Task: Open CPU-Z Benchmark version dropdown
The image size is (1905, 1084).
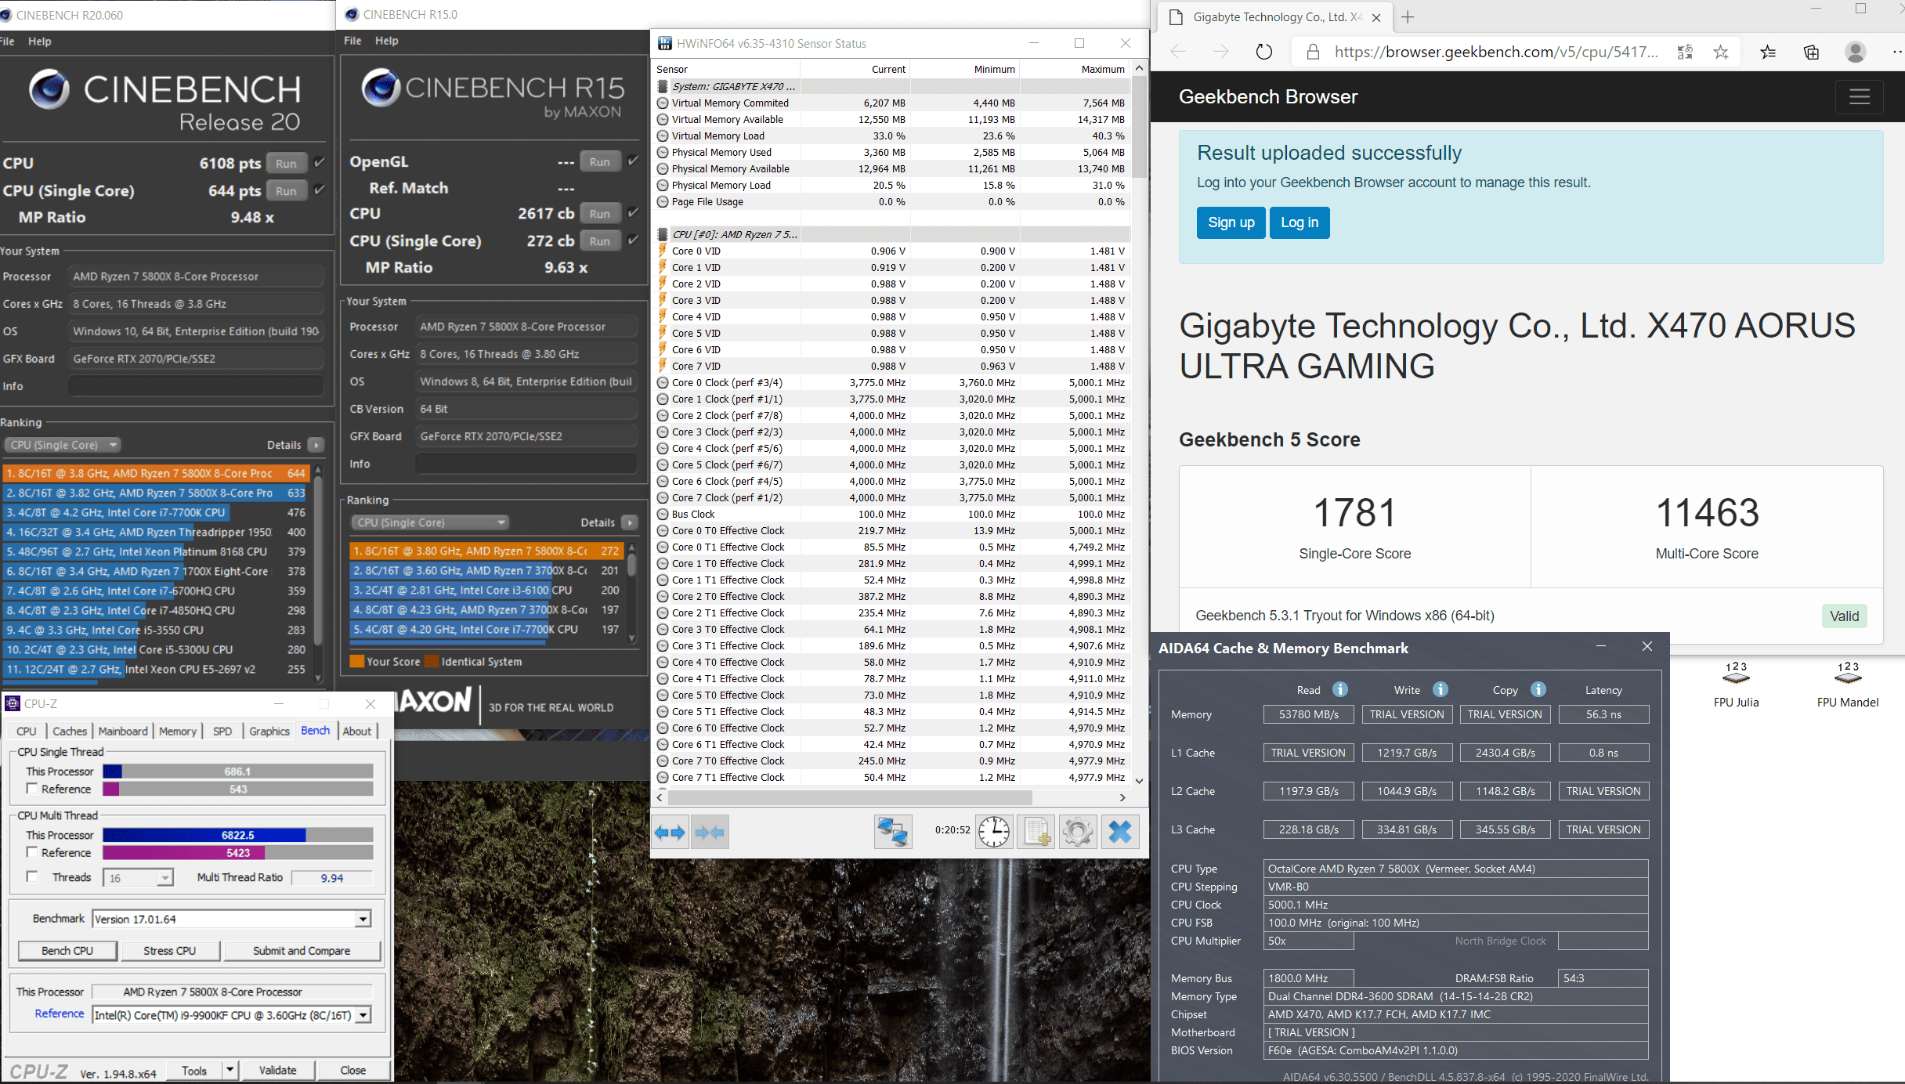Action: coord(363,919)
